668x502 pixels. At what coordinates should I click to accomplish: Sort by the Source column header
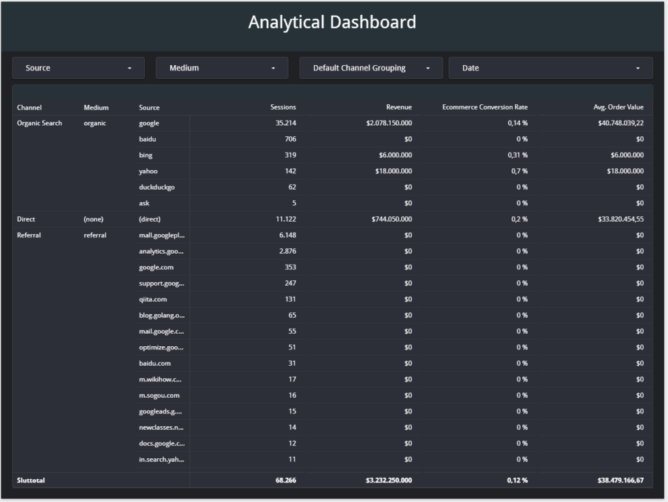(149, 108)
